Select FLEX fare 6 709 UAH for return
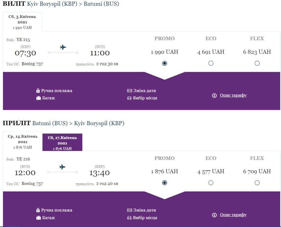The image size is (281, 227). point(257,183)
